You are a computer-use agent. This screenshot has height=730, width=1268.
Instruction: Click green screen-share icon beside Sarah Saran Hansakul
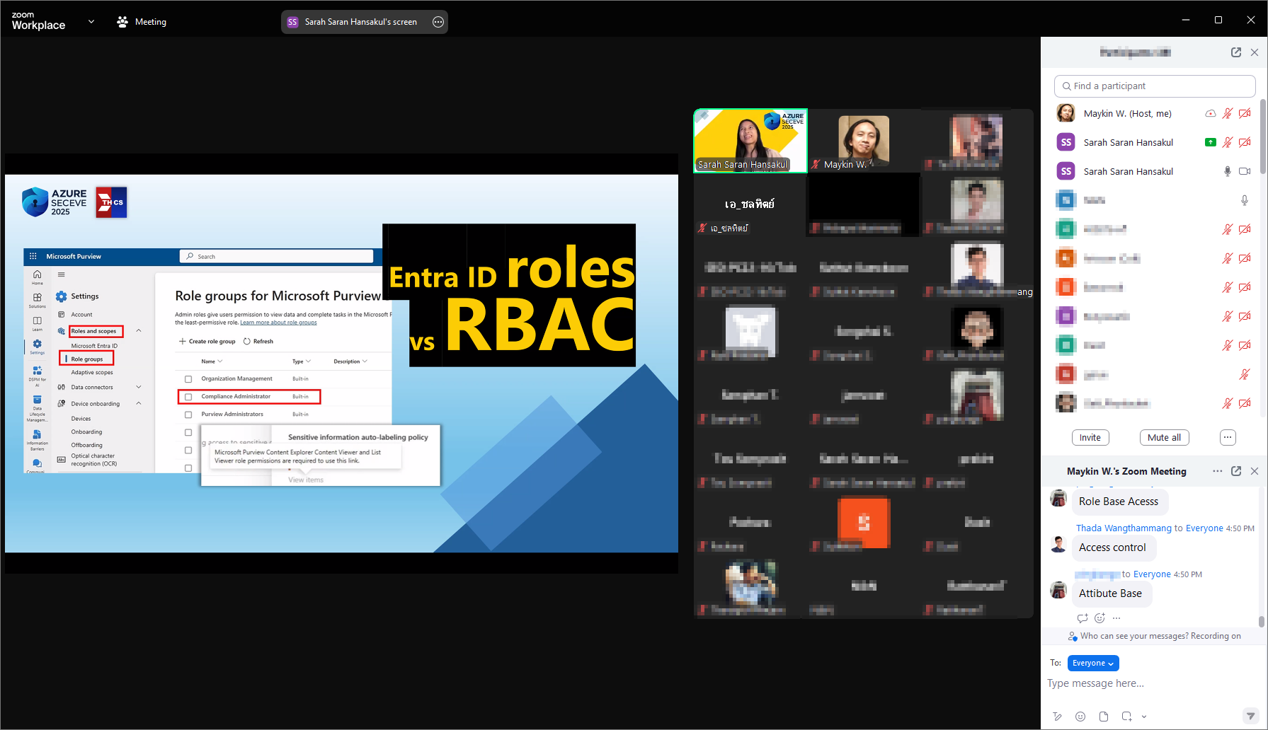pyautogui.click(x=1211, y=142)
